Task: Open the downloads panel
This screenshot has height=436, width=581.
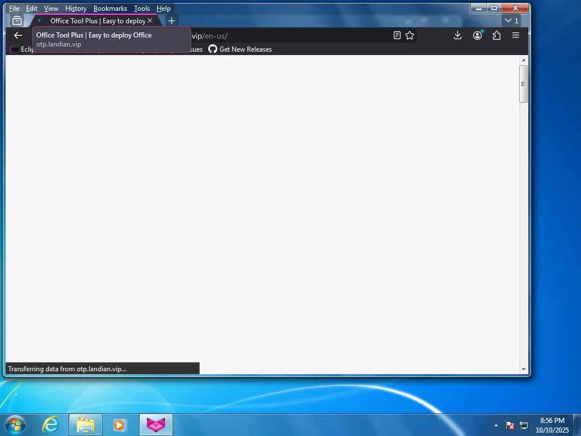Action: tap(458, 36)
